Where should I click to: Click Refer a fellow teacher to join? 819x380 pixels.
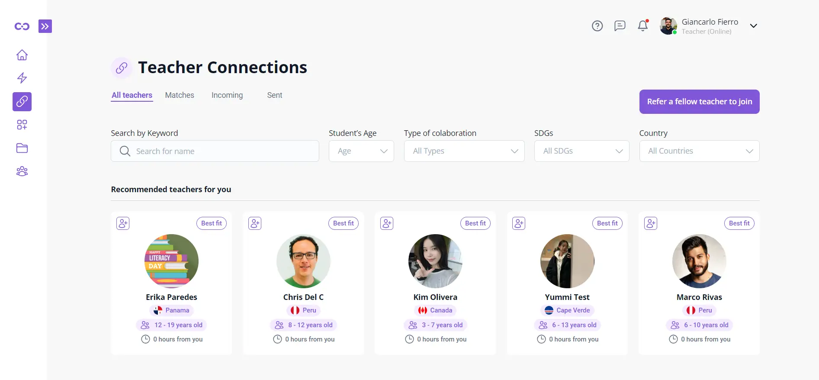tap(699, 102)
